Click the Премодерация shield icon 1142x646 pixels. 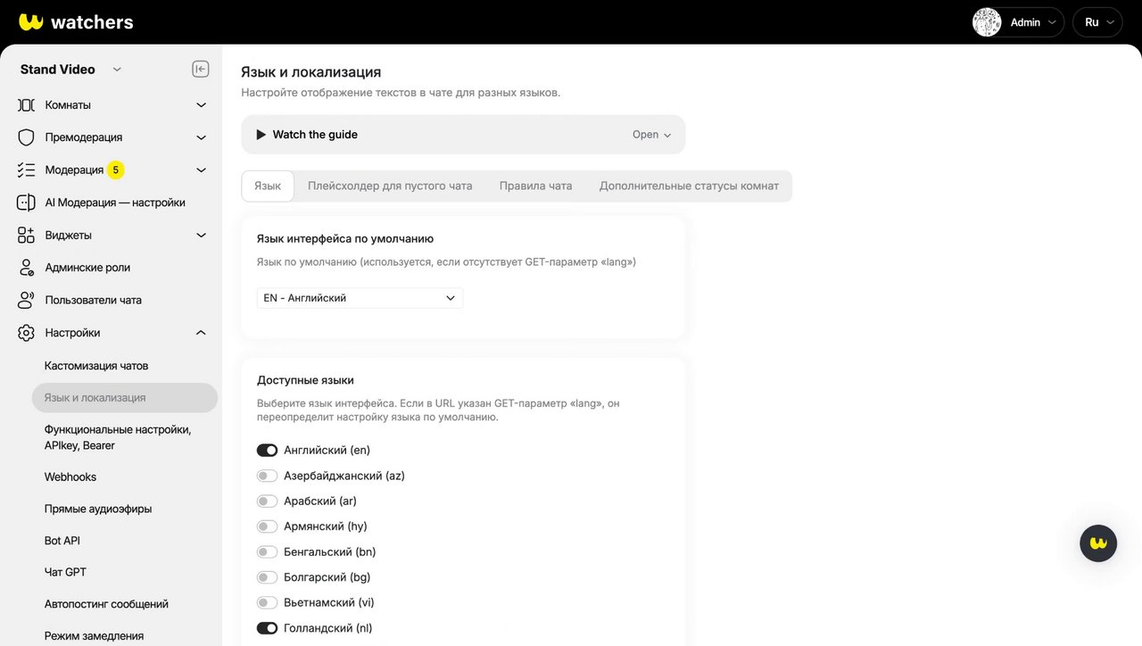tap(26, 137)
